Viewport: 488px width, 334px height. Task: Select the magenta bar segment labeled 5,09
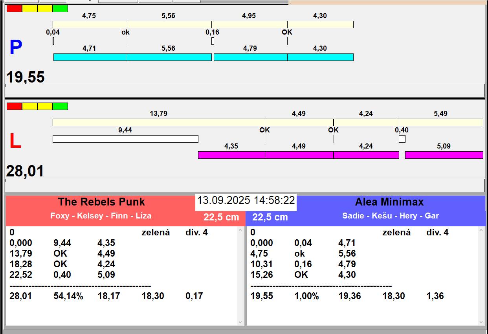click(444, 155)
